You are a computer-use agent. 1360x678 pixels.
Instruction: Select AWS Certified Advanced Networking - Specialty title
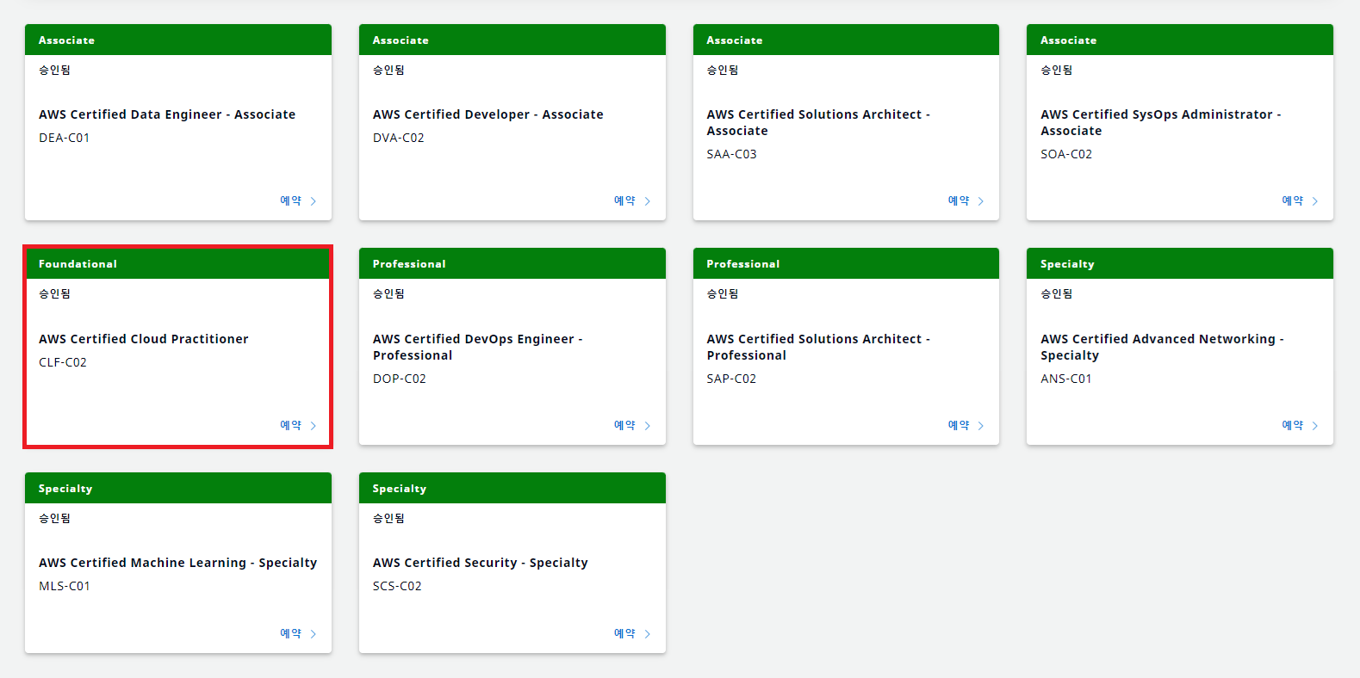[x=1162, y=347]
